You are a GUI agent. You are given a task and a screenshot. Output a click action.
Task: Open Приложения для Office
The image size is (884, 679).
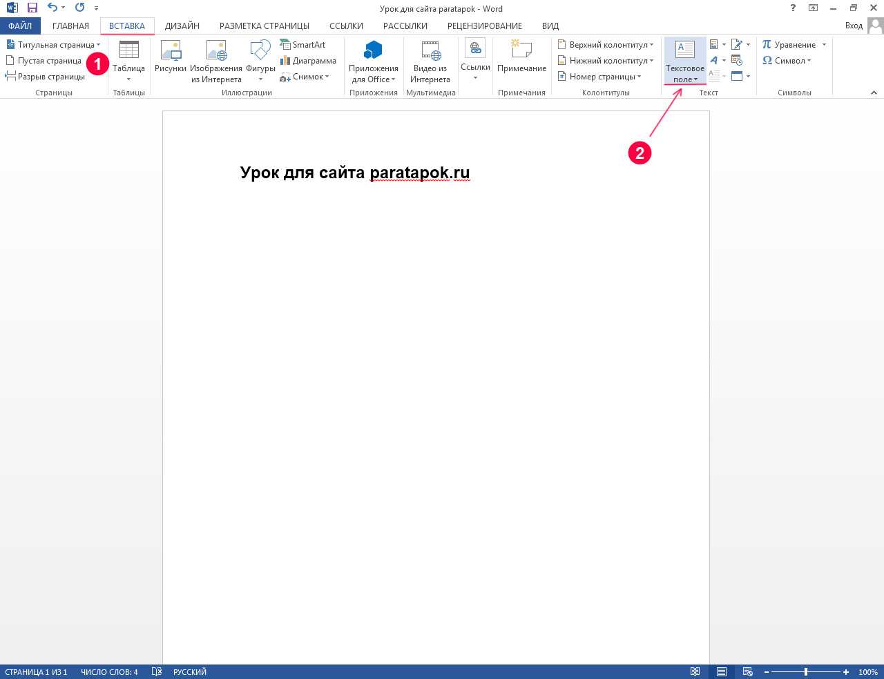pos(374,61)
